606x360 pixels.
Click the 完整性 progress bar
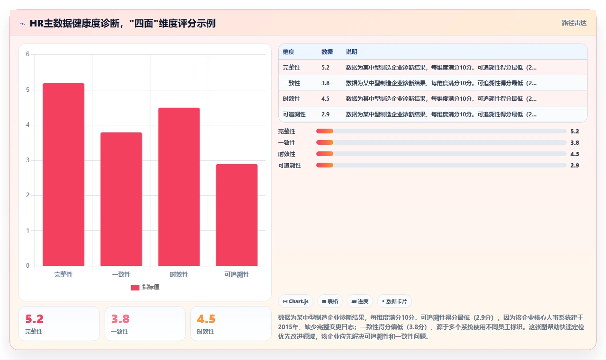441,131
